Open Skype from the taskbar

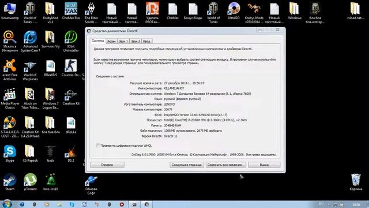71,204
